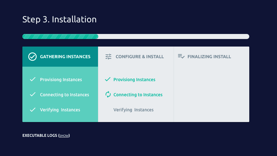Click the Step 3. Installation heading
This screenshot has width=277, height=156.
pos(59,19)
